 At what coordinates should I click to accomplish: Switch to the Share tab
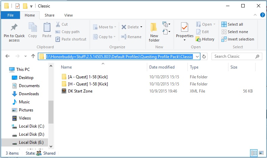click(49, 15)
